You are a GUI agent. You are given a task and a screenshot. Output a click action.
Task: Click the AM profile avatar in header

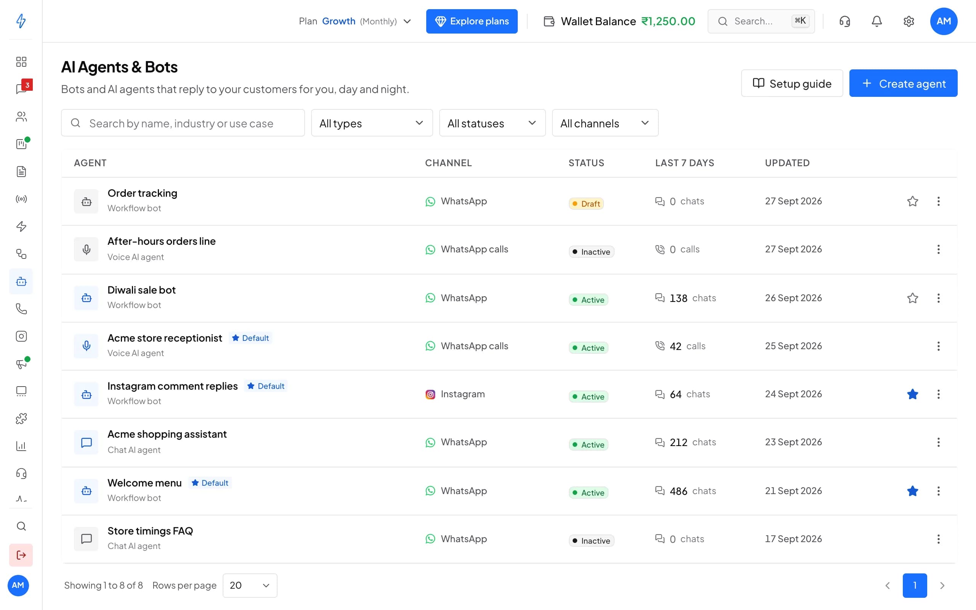(x=944, y=21)
